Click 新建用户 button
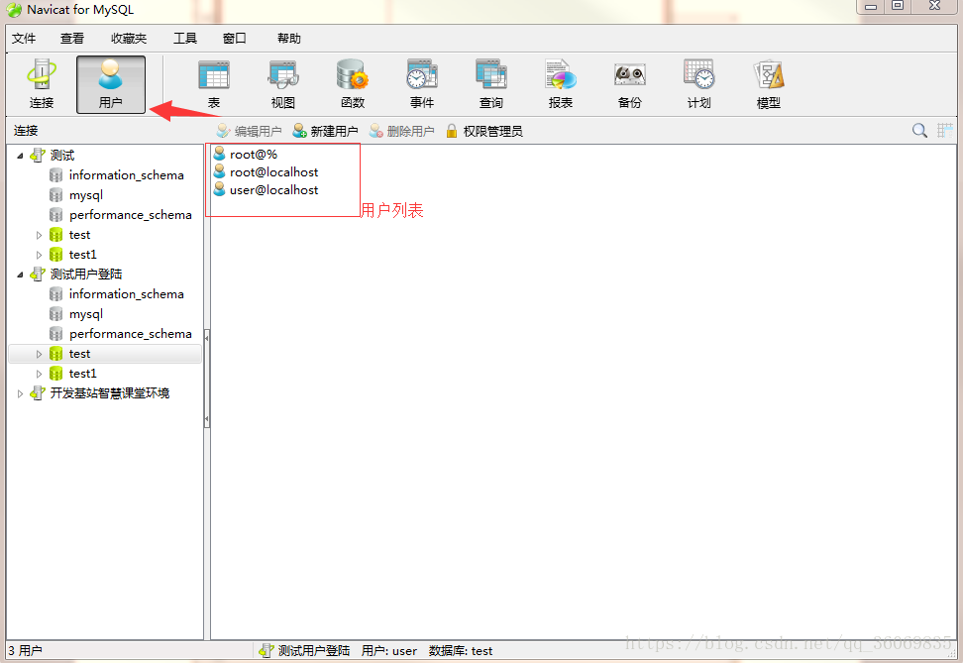The width and height of the screenshot is (963, 663). 325,131
